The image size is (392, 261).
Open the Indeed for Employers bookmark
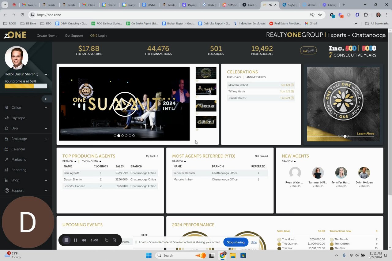click(250, 23)
